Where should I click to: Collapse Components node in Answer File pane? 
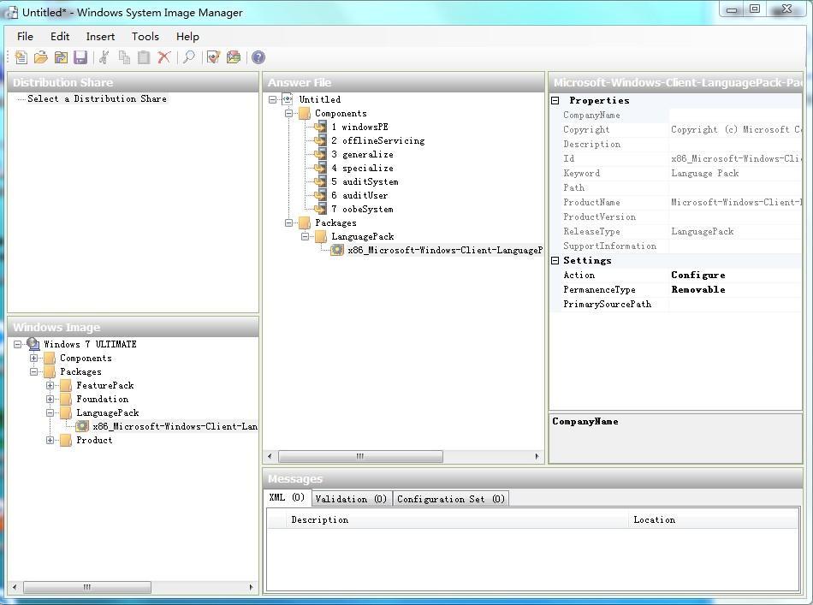point(288,113)
